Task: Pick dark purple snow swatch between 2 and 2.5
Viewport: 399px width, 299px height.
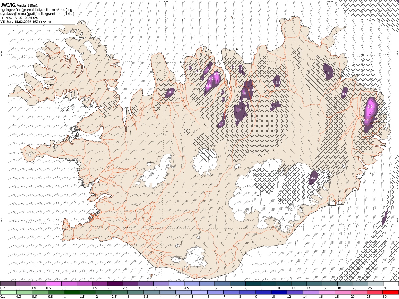Action: pyautogui.click(x=115, y=284)
